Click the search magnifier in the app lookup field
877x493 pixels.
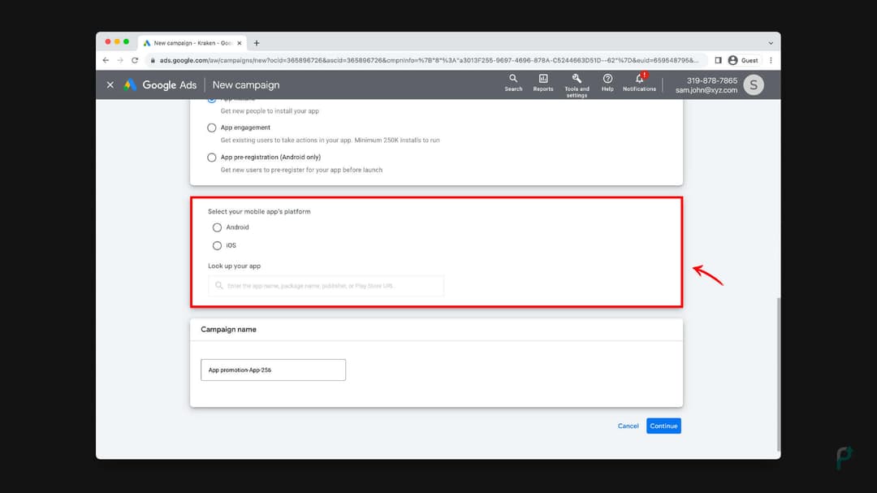218,286
